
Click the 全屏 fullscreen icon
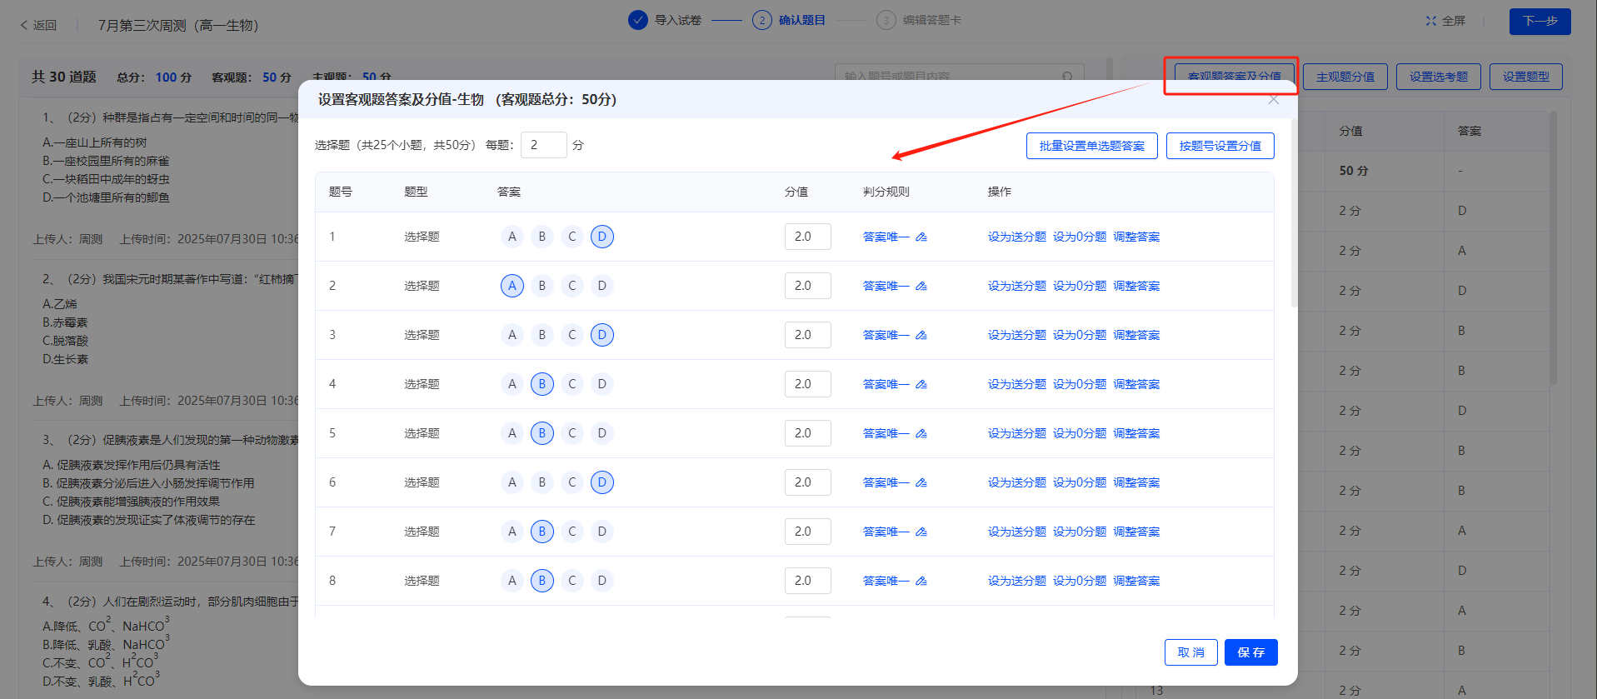click(x=1431, y=21)
